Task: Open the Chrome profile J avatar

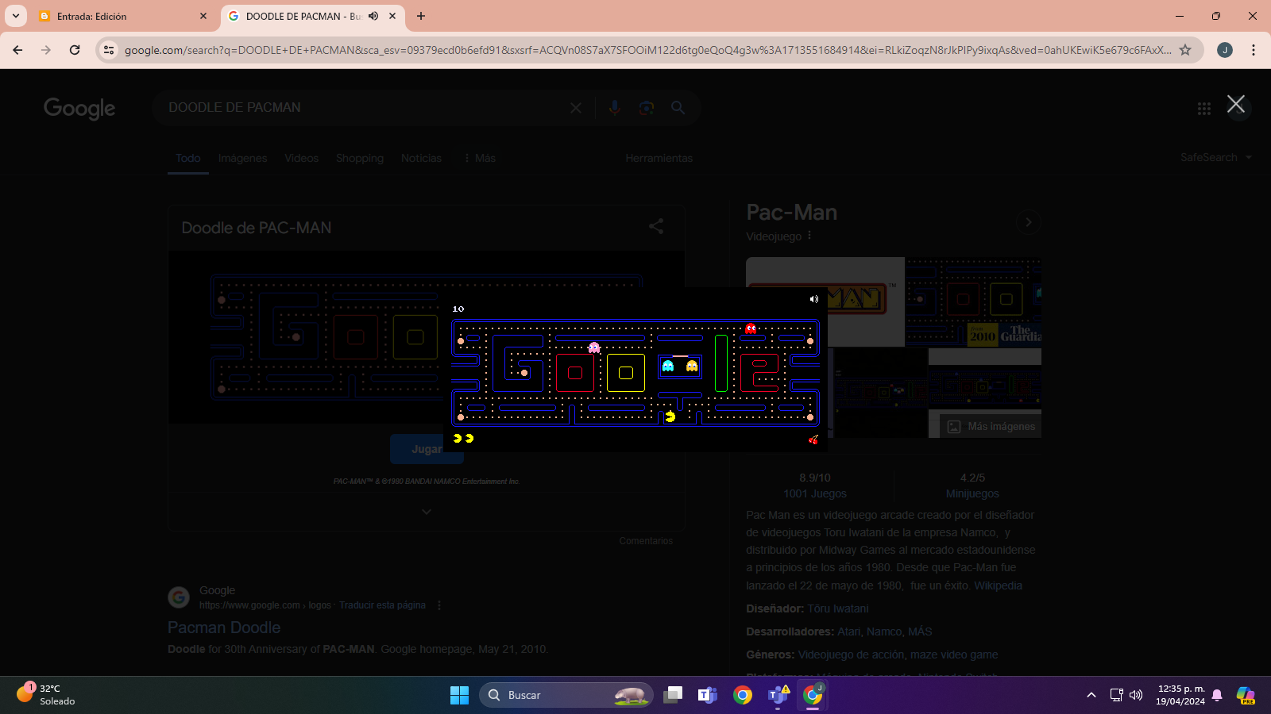Action: [1225, 50]
